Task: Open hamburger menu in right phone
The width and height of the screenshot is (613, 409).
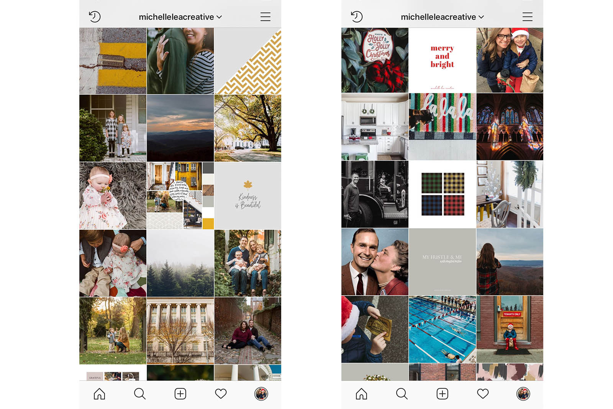Action: click(528, 17)
